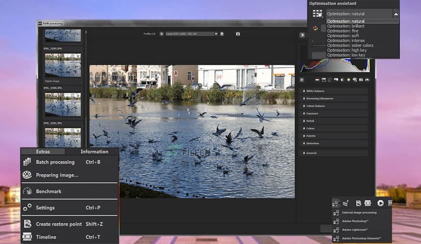Screen dimensions: 421x244
Task: Choose Adobe Photoshop Elements export option
Action: 361,237
